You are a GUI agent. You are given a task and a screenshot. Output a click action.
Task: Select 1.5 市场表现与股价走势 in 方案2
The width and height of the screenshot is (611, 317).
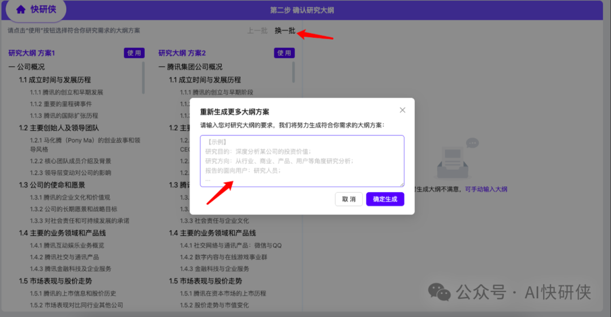click(205, 281)
